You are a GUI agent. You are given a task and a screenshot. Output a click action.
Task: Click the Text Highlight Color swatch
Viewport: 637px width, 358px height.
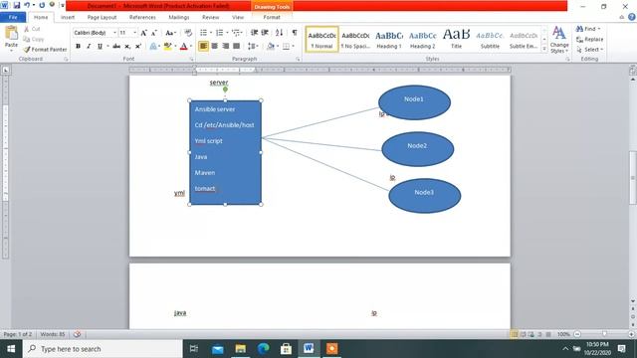click(167, 47)
